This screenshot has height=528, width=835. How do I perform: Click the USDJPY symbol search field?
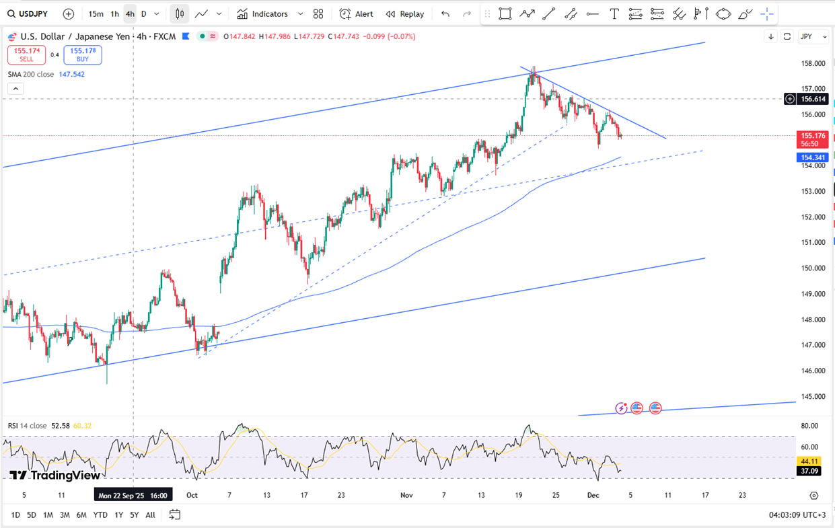coord(31,14)
